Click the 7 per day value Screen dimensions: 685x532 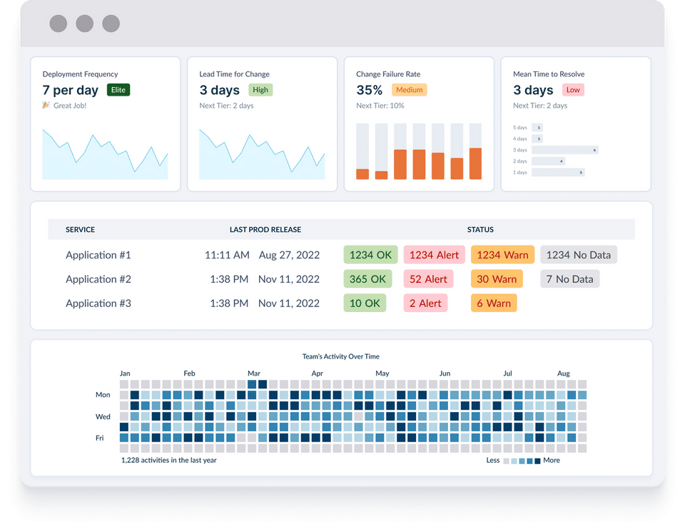71,90
